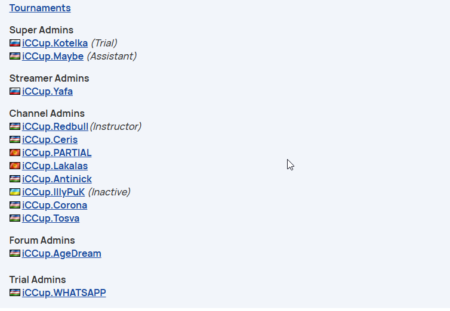Viewport: 450px width, 311px height.
Task: Click the flag icon beside iCCup.Lakalas
Action: tap(15, 166)
